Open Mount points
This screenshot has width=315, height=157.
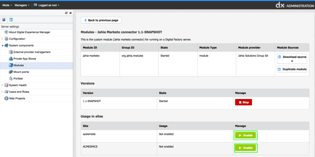[x=21, y=72]
